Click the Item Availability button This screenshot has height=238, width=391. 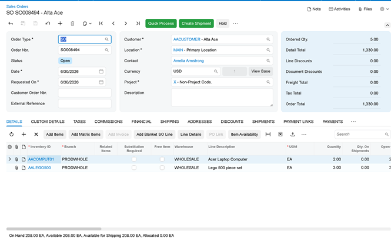tap(245, 135)
